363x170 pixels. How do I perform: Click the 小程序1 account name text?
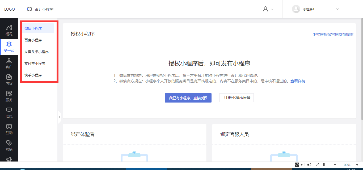(309, 9)
